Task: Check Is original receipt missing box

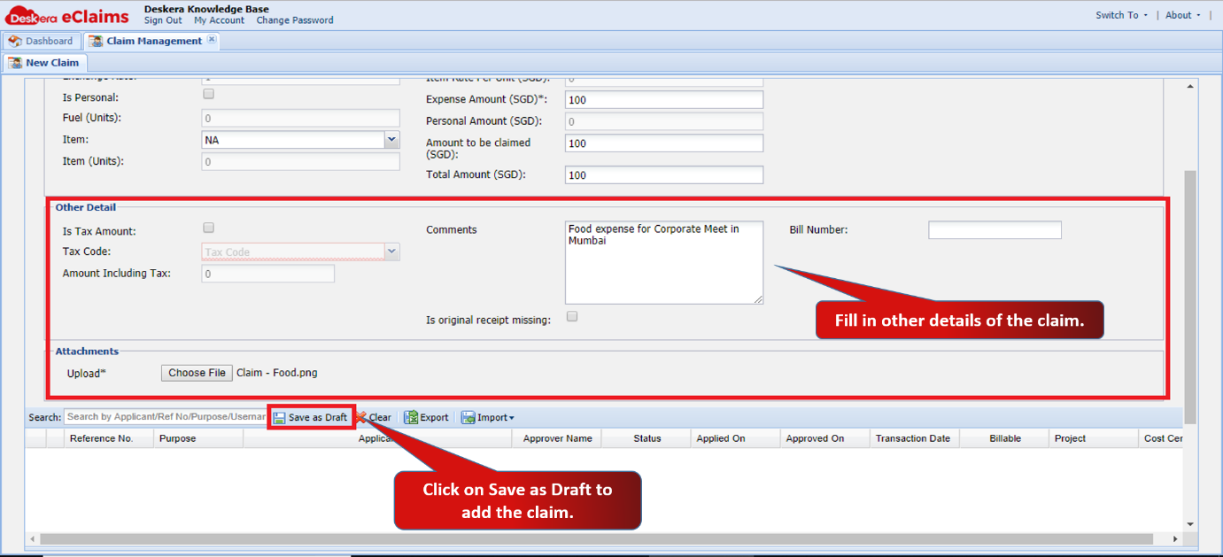Action: tap(572, 316)
